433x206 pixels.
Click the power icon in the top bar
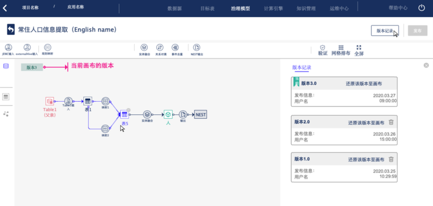coord(422,8)
